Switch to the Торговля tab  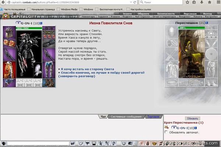click(x=153, y=117)
